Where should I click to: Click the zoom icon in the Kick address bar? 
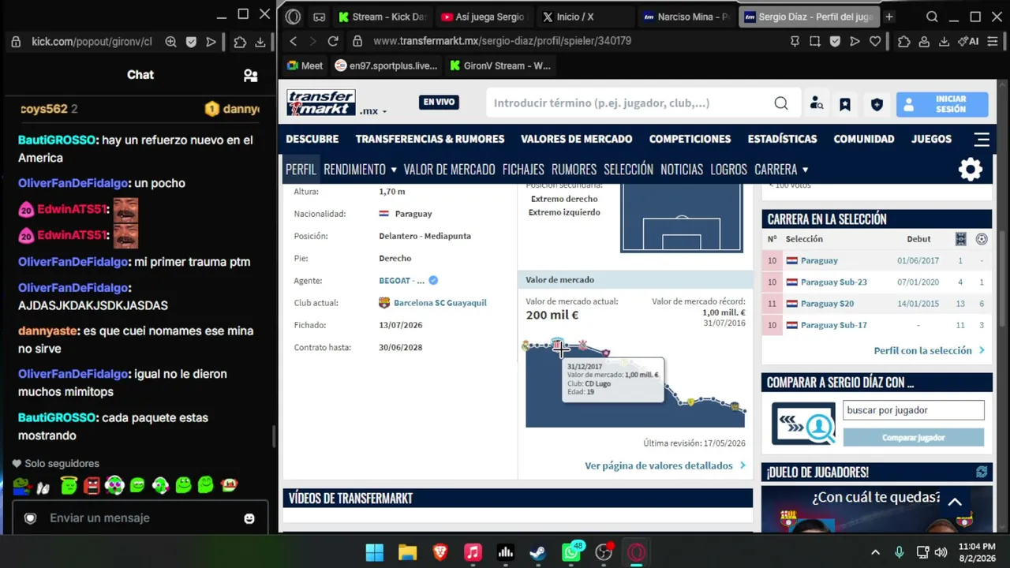170,42
